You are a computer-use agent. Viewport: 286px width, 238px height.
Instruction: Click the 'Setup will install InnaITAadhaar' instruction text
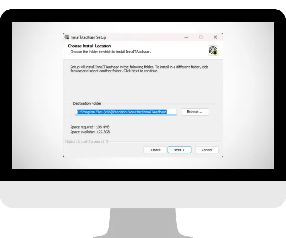[139, 69]
